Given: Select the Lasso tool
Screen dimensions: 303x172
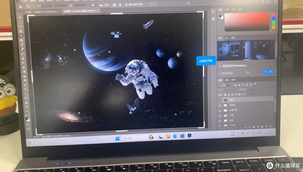Looking at the screenshot, I should coord(21,26).
